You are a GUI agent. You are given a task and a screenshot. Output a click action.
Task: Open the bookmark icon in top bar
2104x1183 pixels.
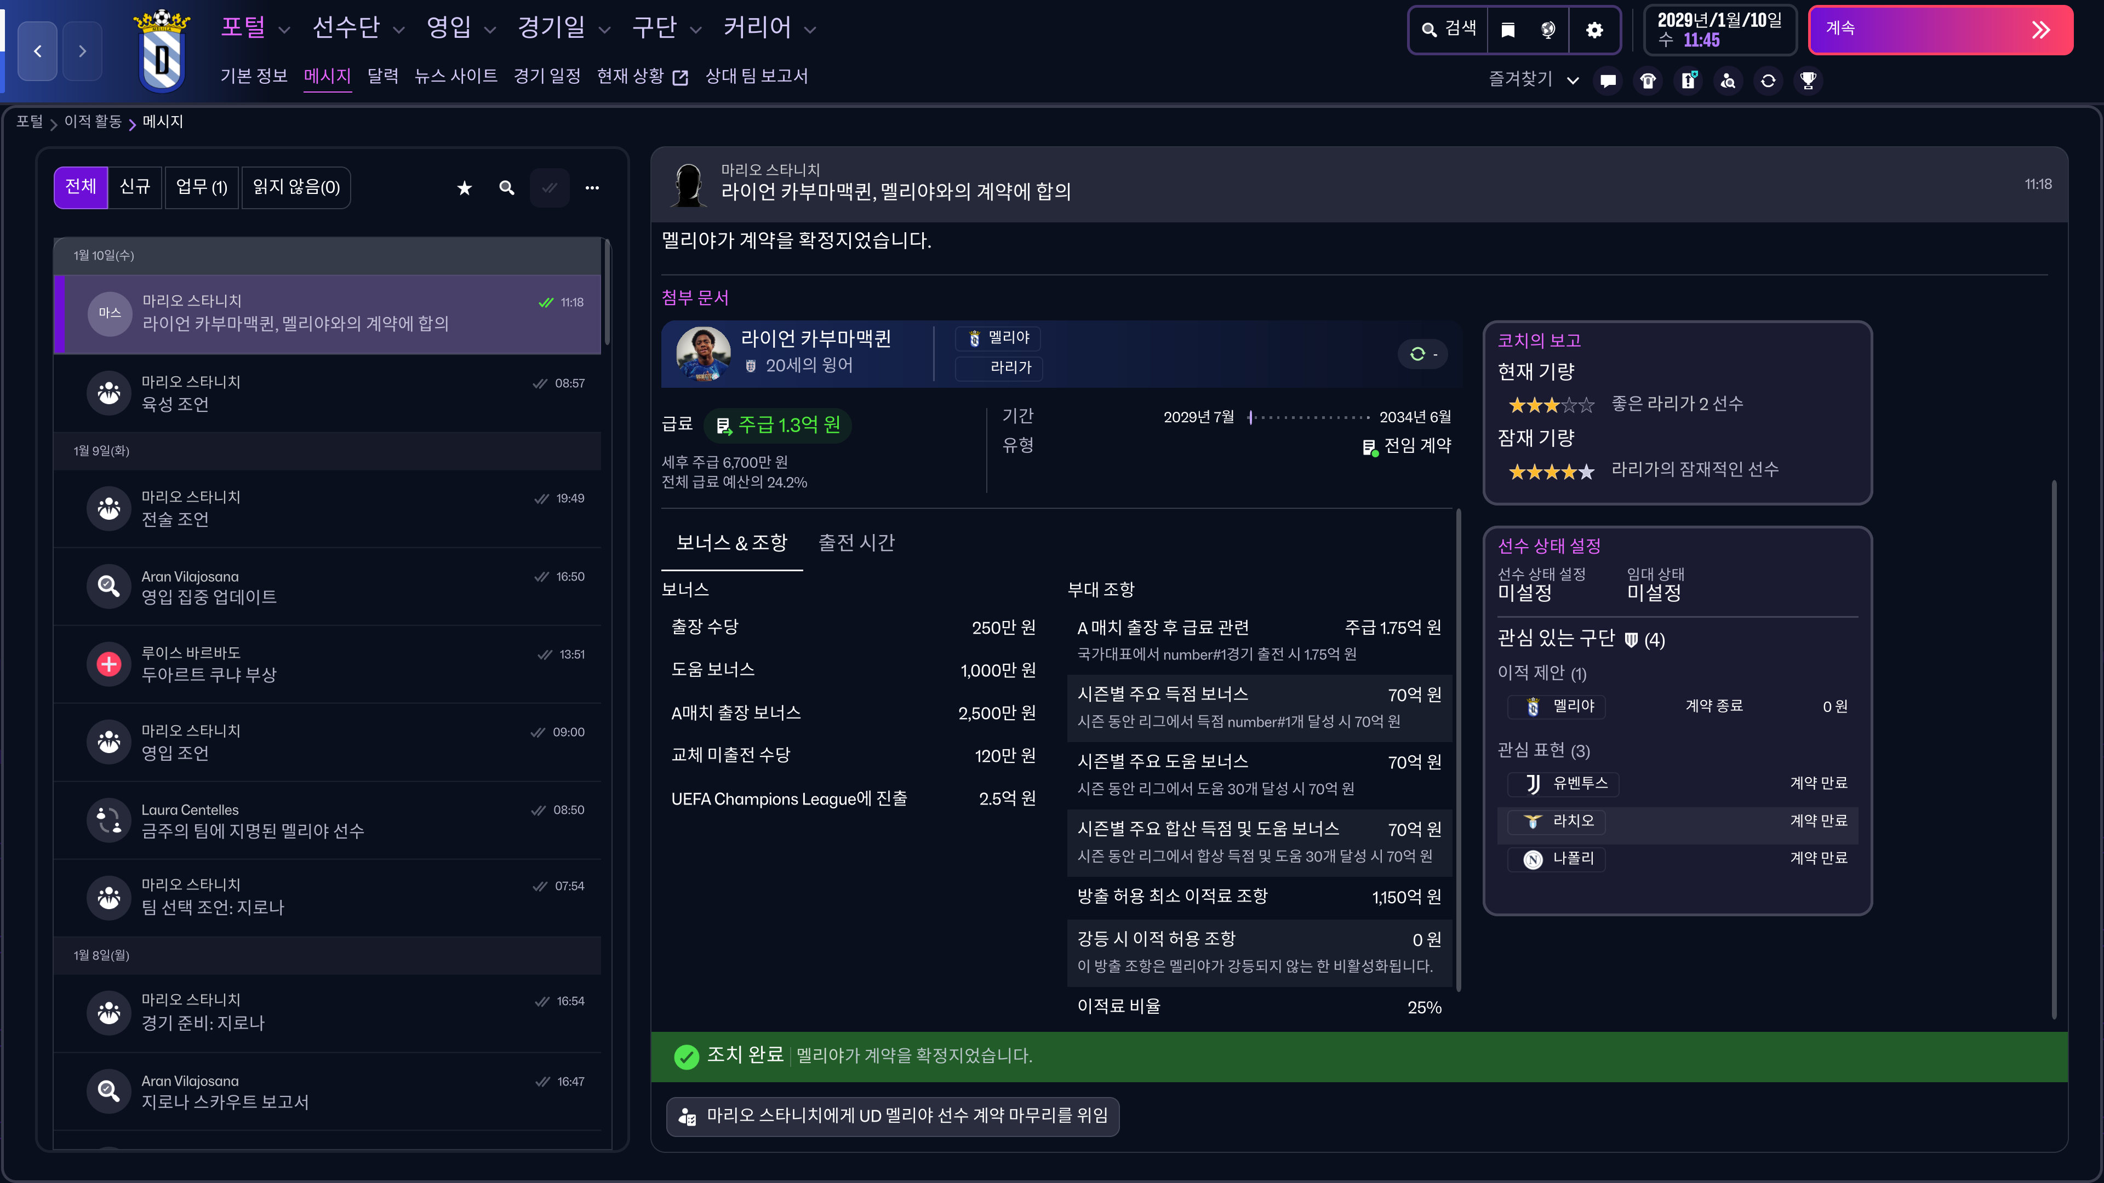[x=1508, y=30]
